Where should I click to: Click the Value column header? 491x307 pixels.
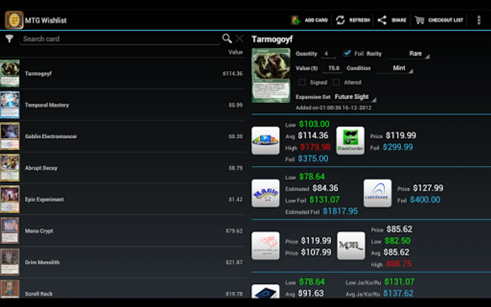pyautogui.click(x=236, y=52)
